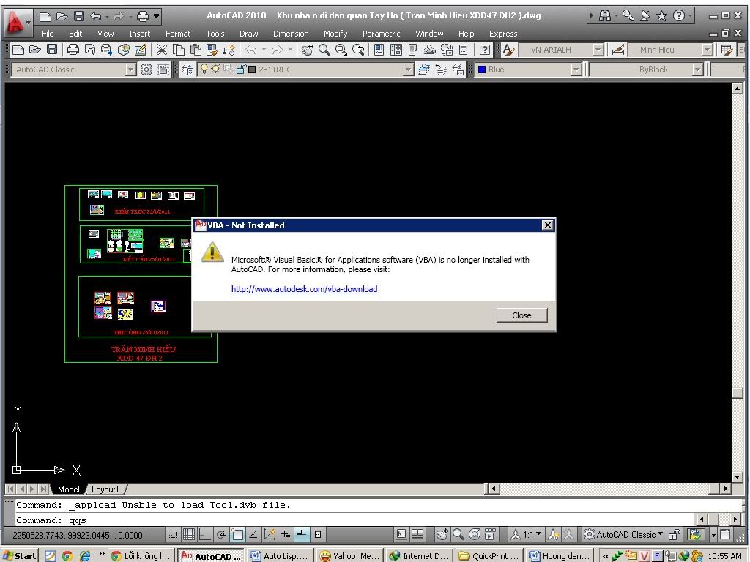Open the Properties palette icon
The width and height of the screenshot is (750, 562).
379,50
